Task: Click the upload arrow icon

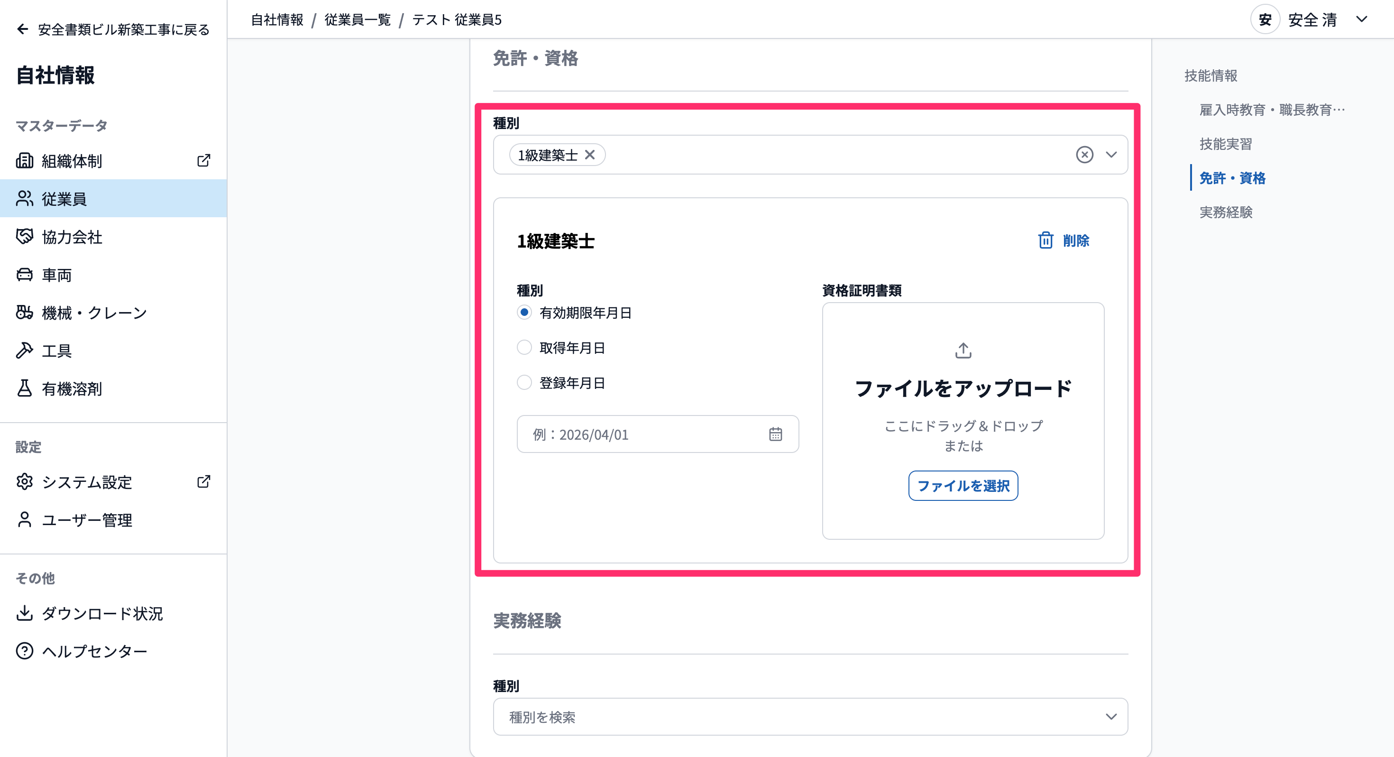Action: [x=963, y=351]
